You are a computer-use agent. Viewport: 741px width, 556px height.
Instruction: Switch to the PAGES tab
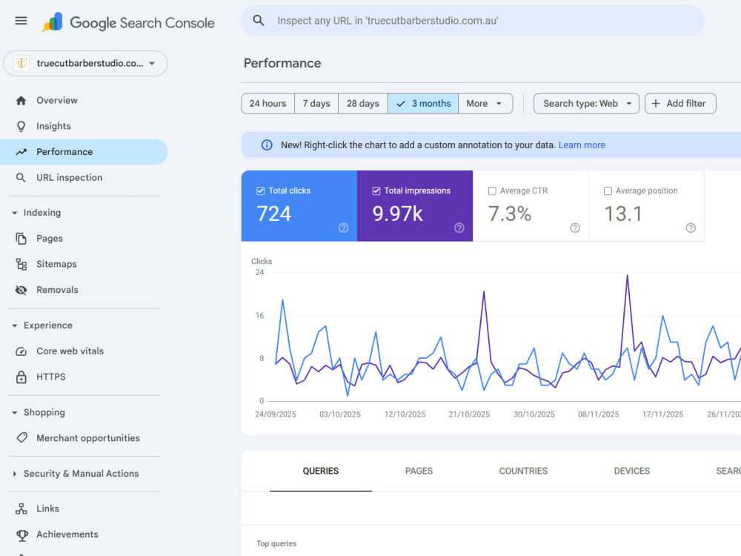pos(419,471)
